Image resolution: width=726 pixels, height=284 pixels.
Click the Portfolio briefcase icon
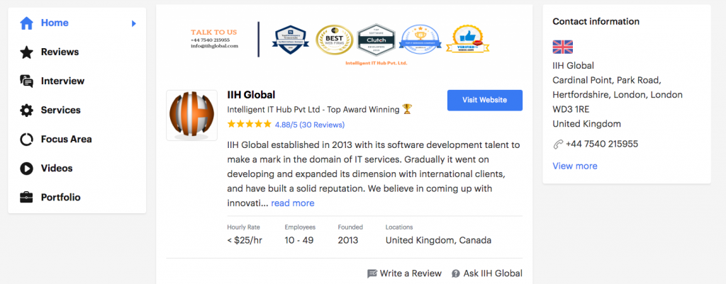click(x=26, y=198)
